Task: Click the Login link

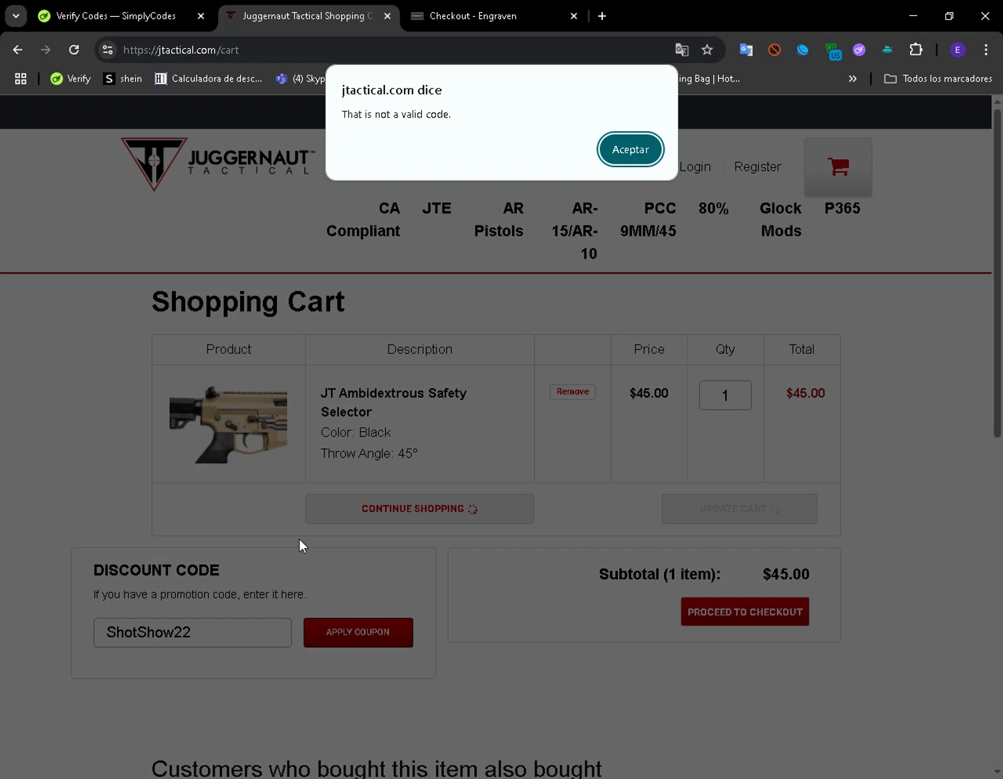Action: tap(695, 166)
